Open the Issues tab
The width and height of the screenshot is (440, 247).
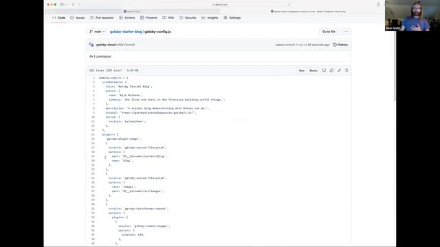coord(78,18)
